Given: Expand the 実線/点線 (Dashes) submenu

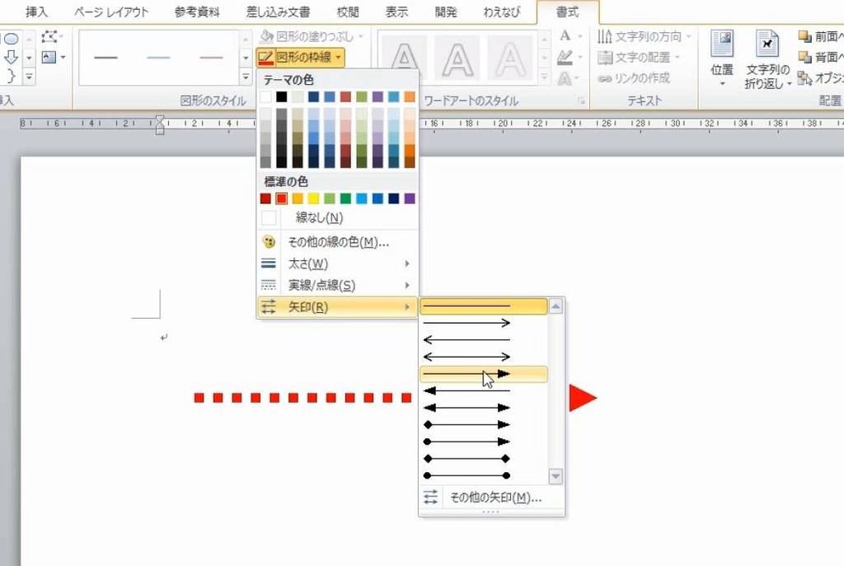Looking at the screenshot, I should [x=330, y=284].
